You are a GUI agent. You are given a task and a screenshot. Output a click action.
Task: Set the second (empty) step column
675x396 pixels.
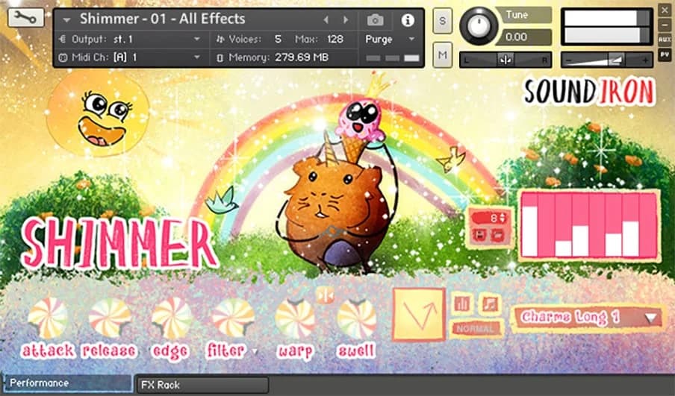pos(547,225)
